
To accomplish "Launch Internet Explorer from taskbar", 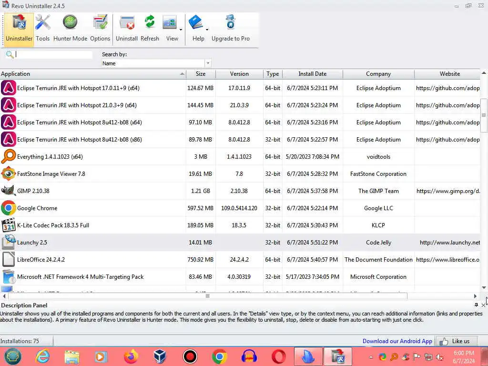I will pyautogui.click(x=42, y=356).
